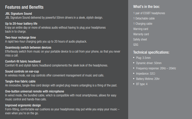Click the Comfort-fit fabric headband subheading
Viewport: 192px width, 119px height.
[23, 61]
